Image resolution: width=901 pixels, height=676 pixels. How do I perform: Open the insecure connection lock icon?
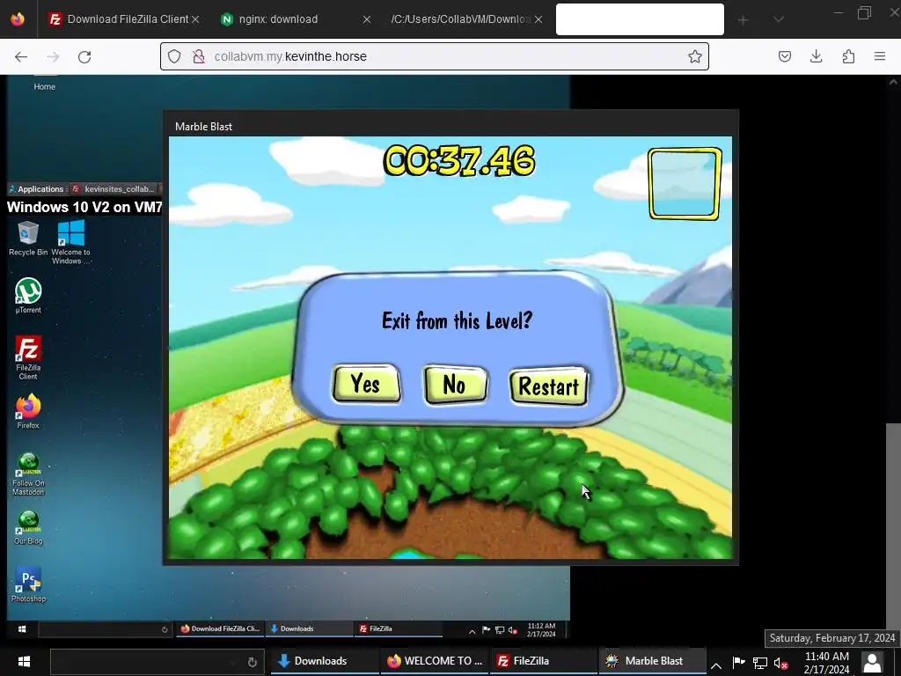pyautogui.click(x=199, y=56)
